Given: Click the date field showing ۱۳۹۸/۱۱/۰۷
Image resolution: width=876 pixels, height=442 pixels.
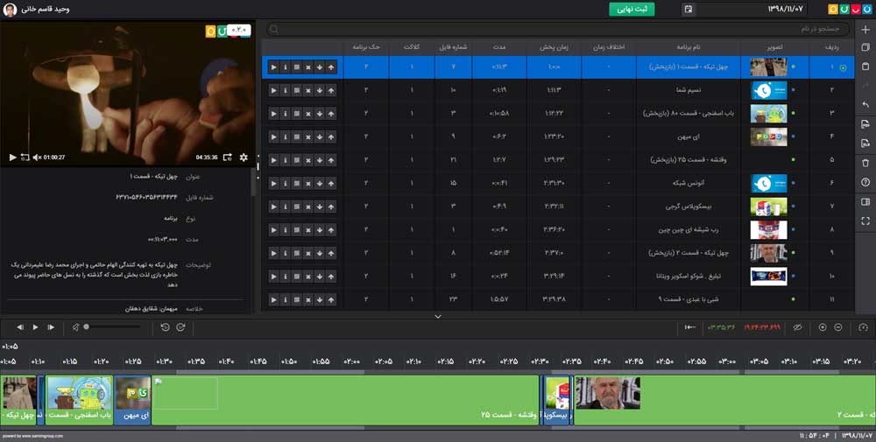Looking at the screenshot, I should (752, 9).
